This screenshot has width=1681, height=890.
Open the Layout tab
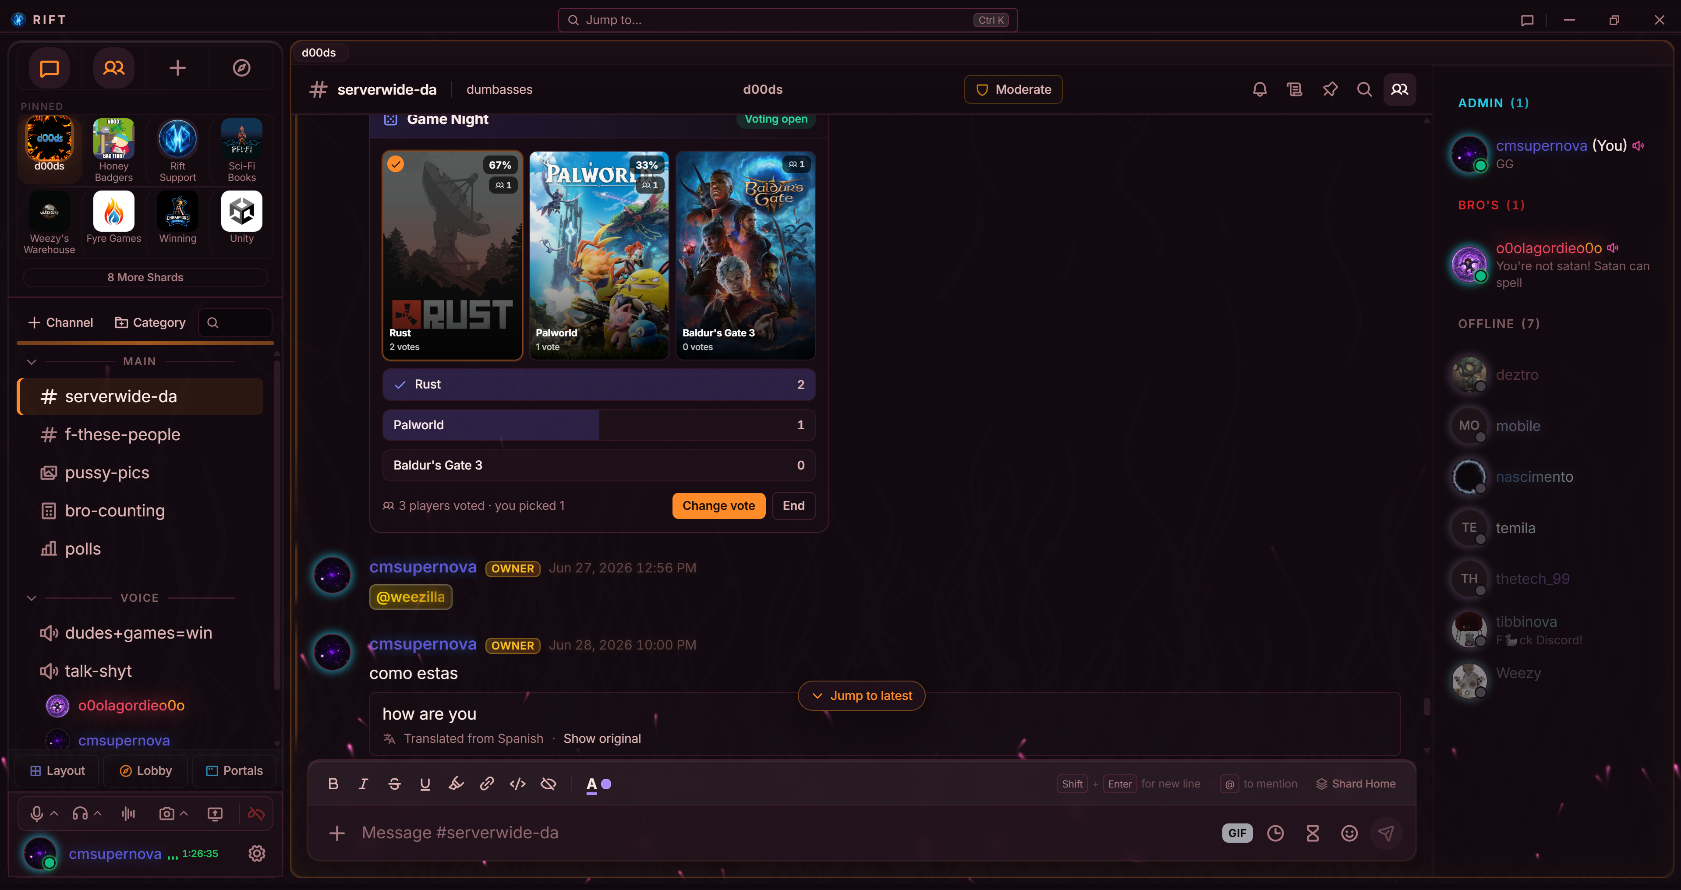[x=57, y=770]
